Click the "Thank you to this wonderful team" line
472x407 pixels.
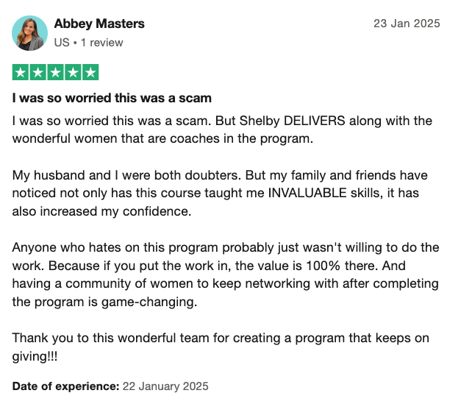coord(221,338)
